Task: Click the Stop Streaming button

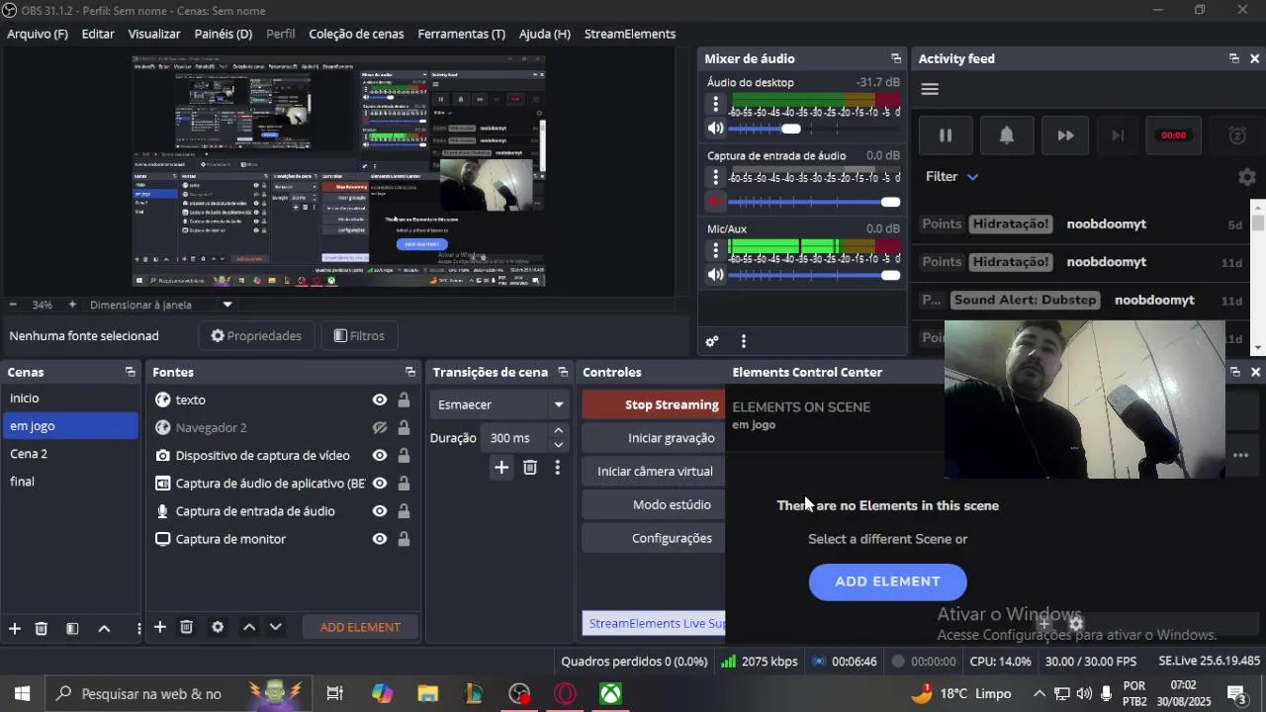Action: pos(654,404)
